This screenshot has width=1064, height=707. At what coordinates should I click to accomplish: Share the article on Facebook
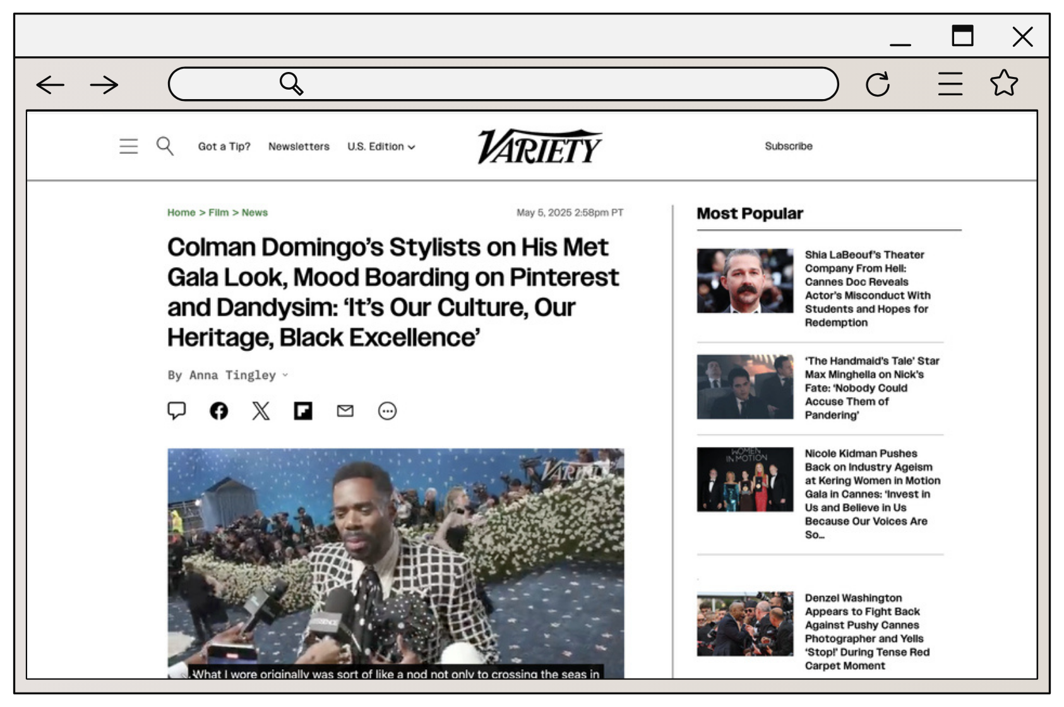coord(218,410)
